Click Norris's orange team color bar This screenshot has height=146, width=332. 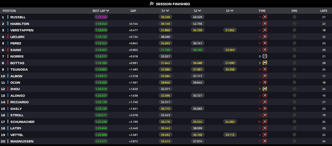click(x=8, y=56)
